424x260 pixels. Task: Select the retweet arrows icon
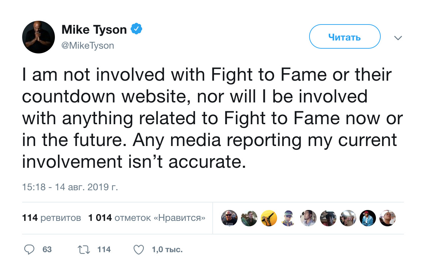[x=83, y=249]
